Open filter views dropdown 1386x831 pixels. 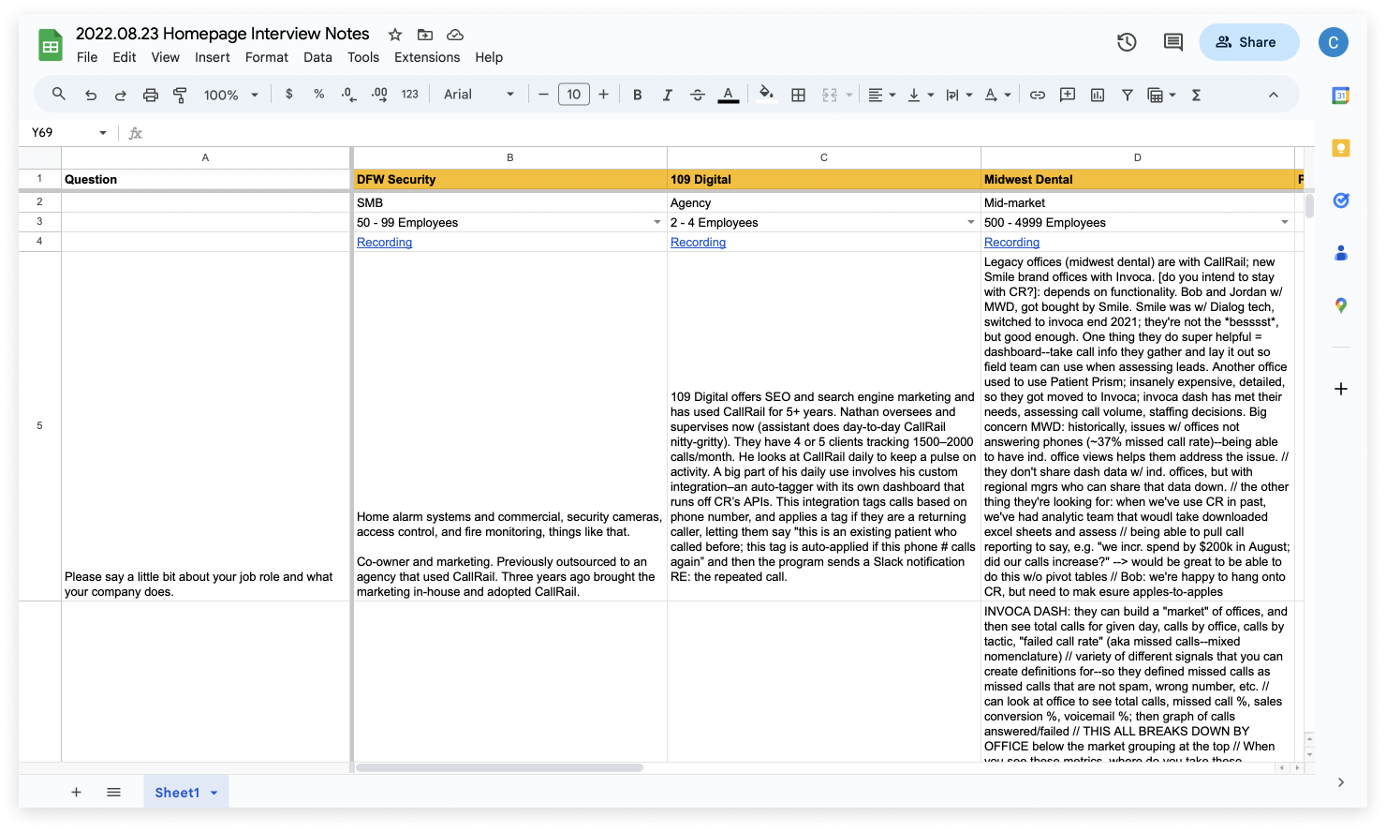1162,95
